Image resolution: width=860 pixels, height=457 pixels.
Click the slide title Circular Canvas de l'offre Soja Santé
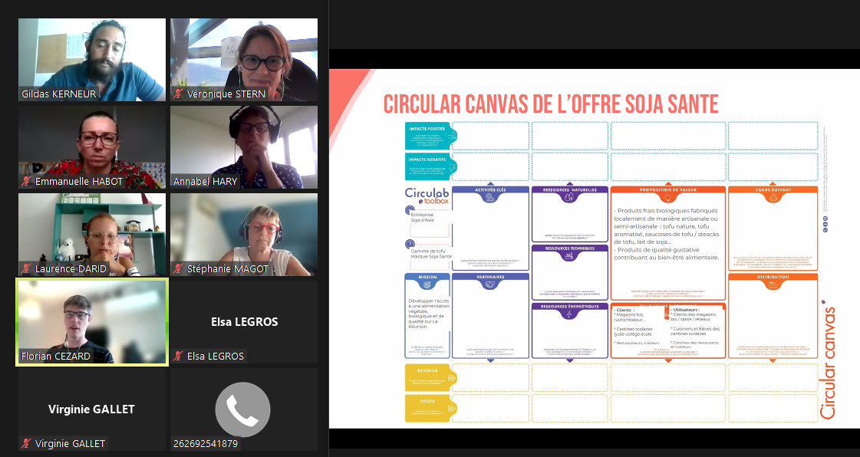tap(551, 104)
